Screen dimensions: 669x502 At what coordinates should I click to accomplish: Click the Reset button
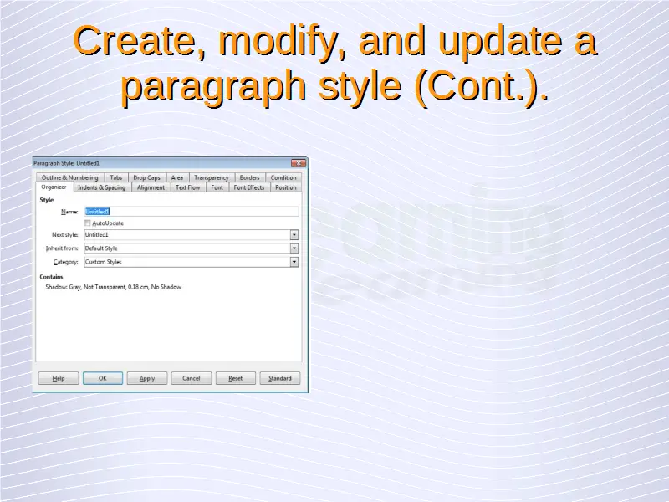236,378
